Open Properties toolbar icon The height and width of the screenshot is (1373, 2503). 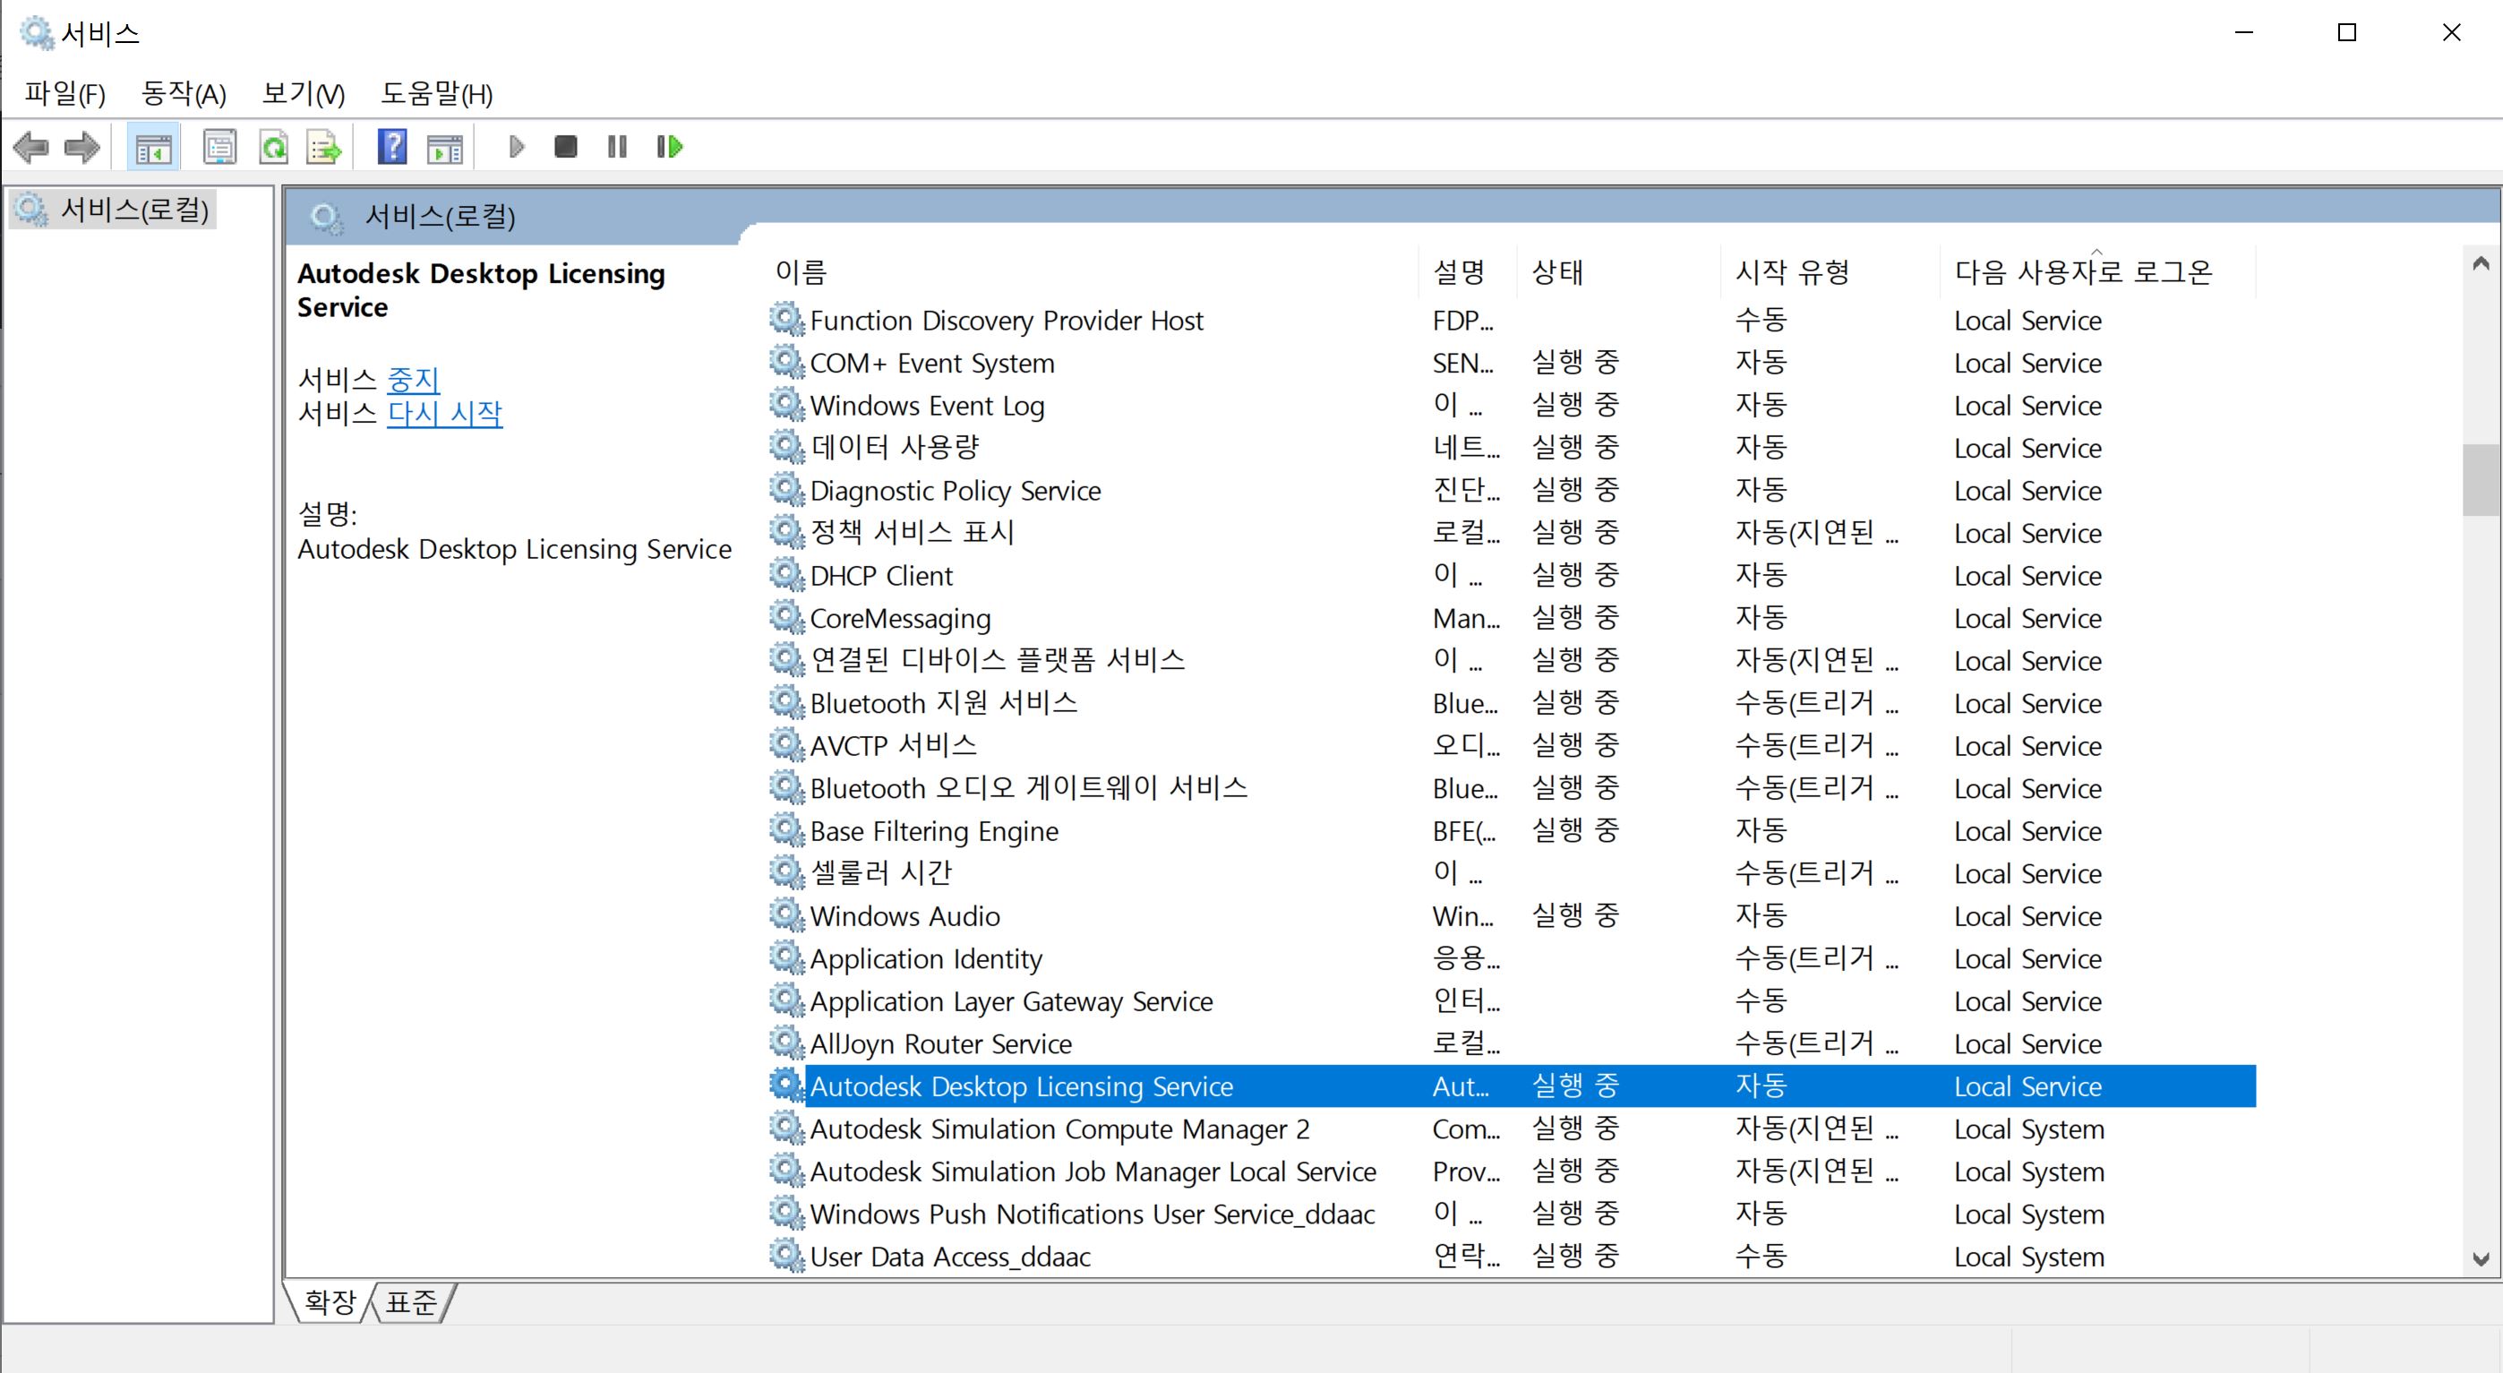click(219, 148)
